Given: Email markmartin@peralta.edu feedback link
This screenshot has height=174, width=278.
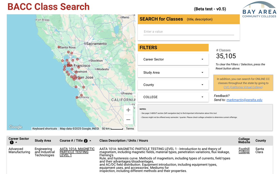Looking at the screenshot, I should pyautogui.click(x=244, y=100).
